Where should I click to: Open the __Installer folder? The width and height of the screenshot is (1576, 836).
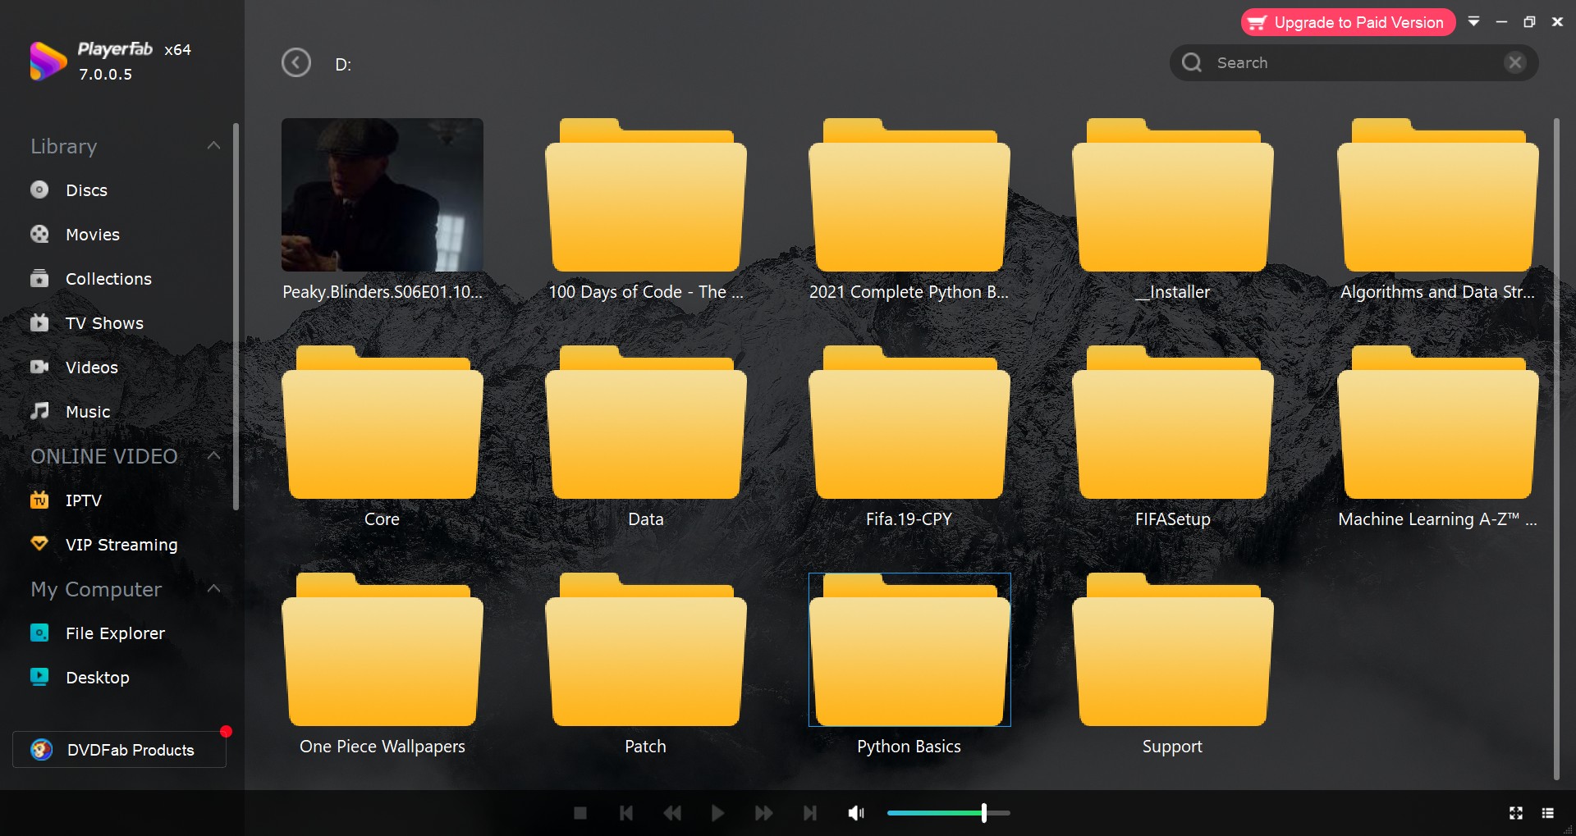tap(1173, 194)
